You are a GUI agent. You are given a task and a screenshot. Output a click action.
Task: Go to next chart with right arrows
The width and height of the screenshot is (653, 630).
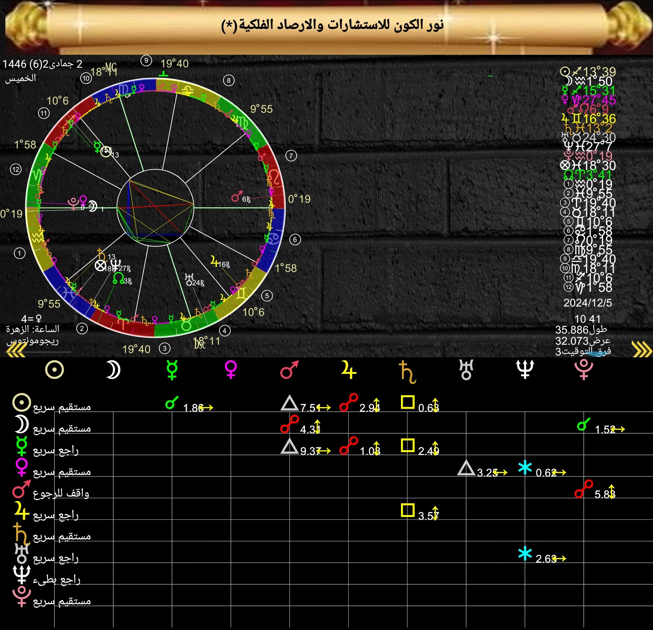click(641, 349)
